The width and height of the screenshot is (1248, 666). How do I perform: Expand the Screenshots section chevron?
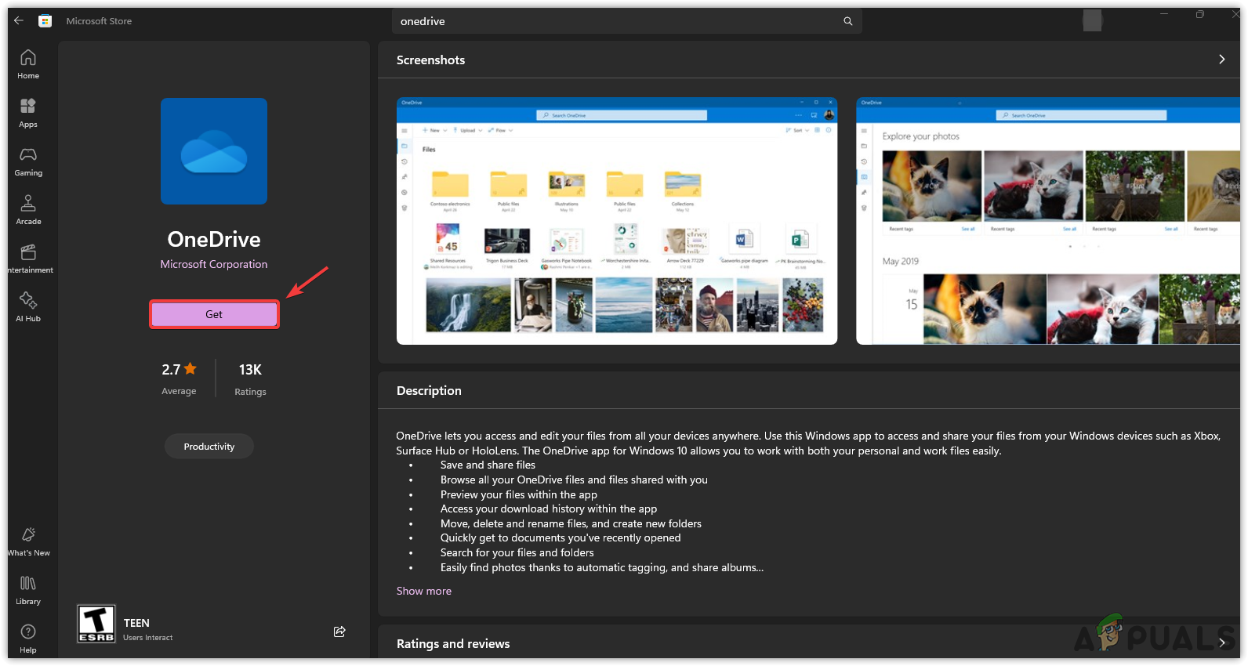click(x=1221, y=60)
